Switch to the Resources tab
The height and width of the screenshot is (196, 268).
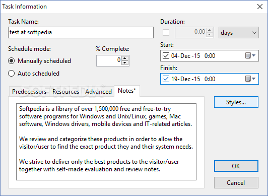[x=65, y=92]
